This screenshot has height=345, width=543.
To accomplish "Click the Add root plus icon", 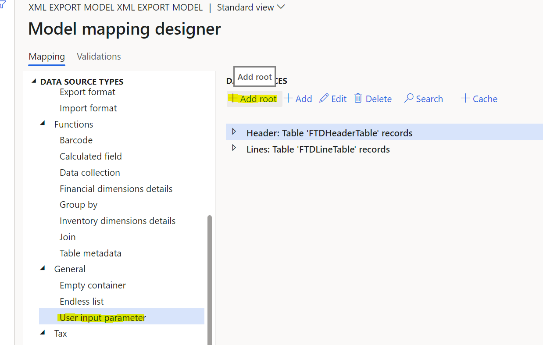I will coord(232,99).
